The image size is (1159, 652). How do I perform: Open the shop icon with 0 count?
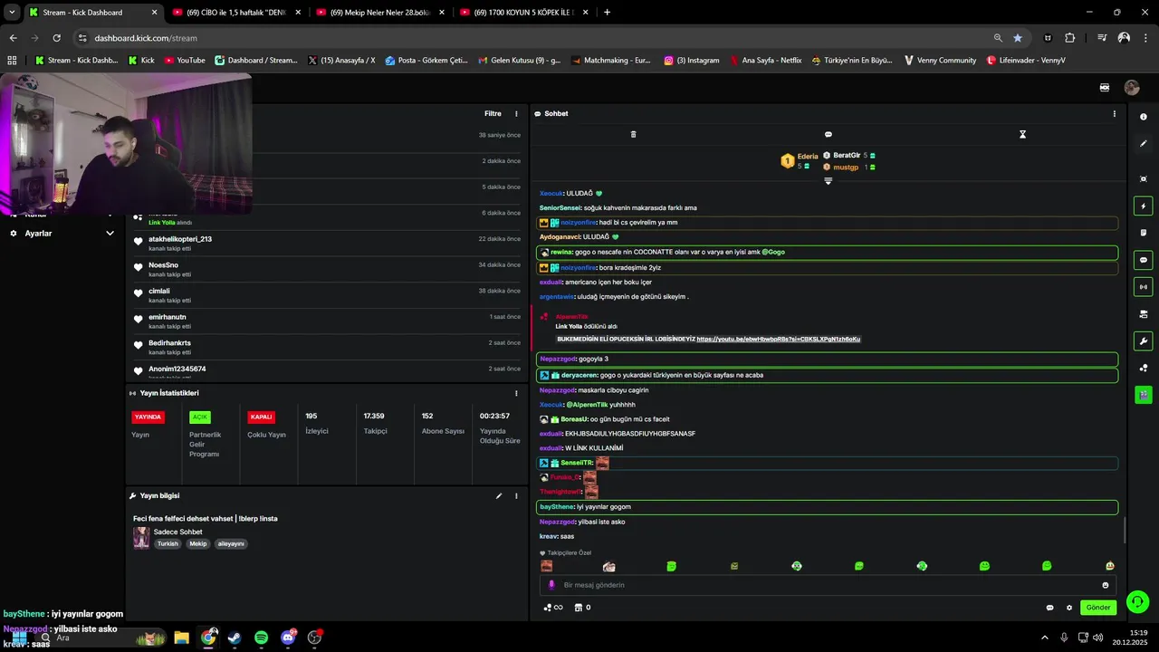tap(582, 608)
